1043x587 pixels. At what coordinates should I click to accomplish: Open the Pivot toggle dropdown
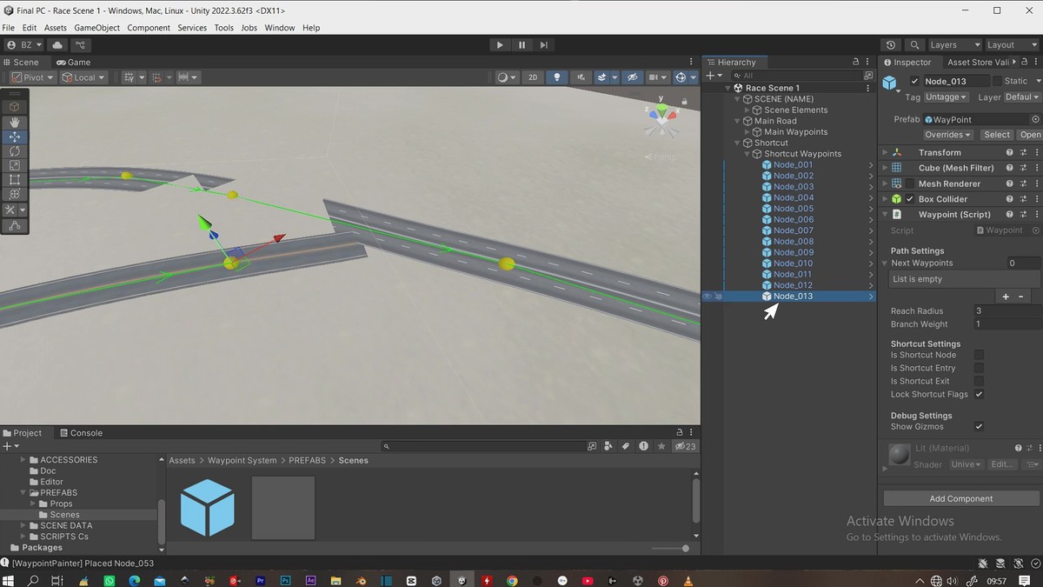point(33,77)
